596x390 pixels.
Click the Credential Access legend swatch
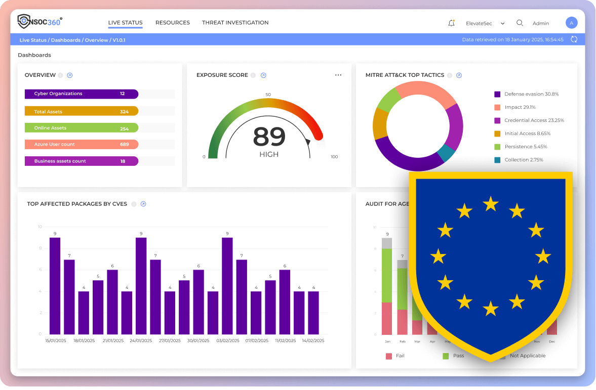(x=497, y=120)
